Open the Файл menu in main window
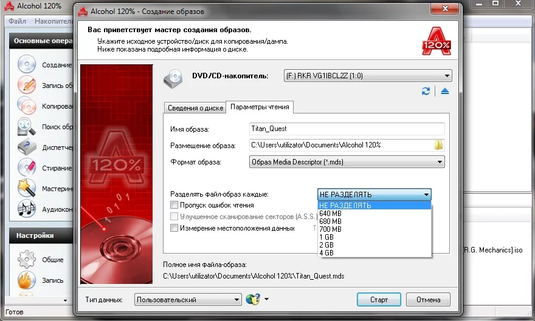 (17, 21)
